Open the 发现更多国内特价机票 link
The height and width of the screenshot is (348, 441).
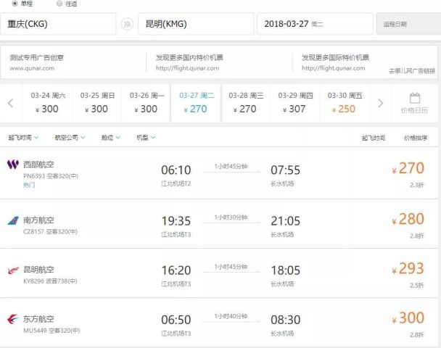coord(189,57)
